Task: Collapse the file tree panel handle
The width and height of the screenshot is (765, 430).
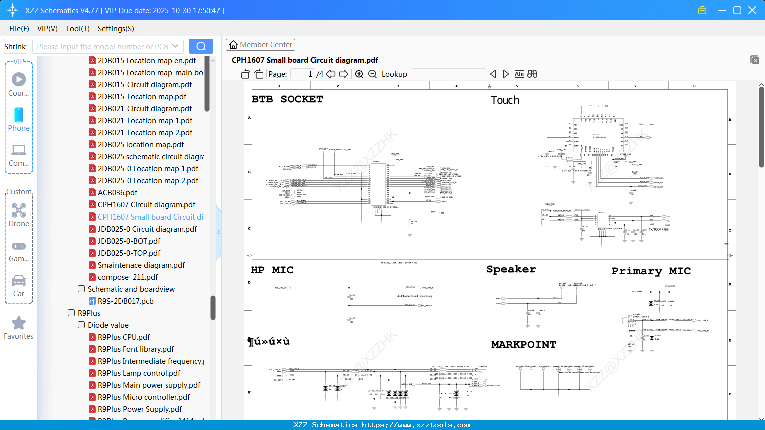Action: (x=218, y=232)
